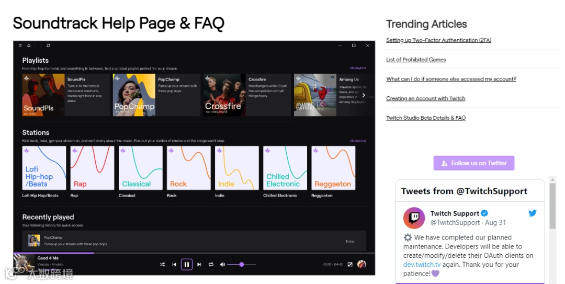565x284 pixels.
Task: Click the volume slider knob
Action: pyautogui.click(x=241, y=265)
